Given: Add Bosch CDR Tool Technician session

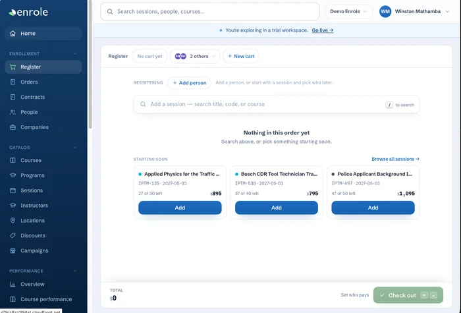Looking at the screenshot, I should tap(277, 208).
